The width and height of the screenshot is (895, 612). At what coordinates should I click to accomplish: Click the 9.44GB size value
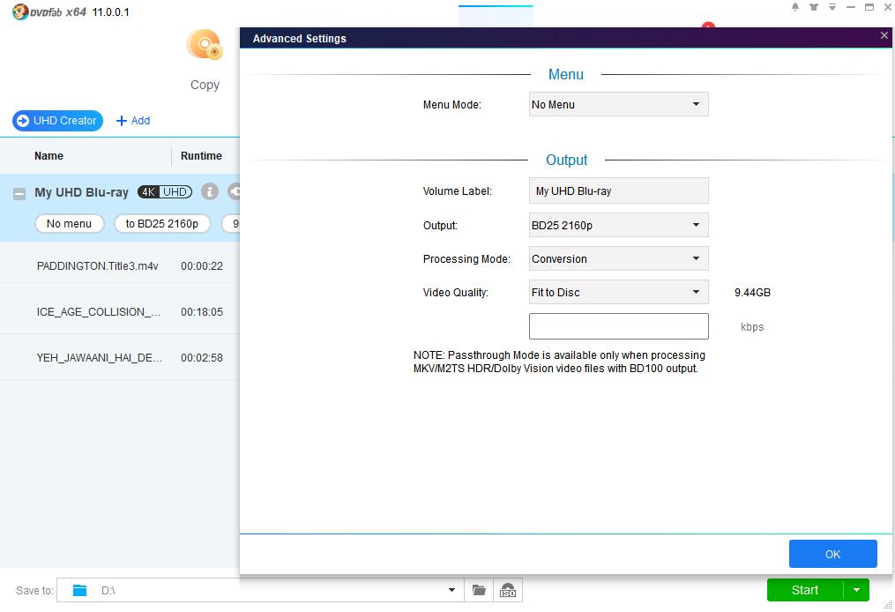(752, 293)
